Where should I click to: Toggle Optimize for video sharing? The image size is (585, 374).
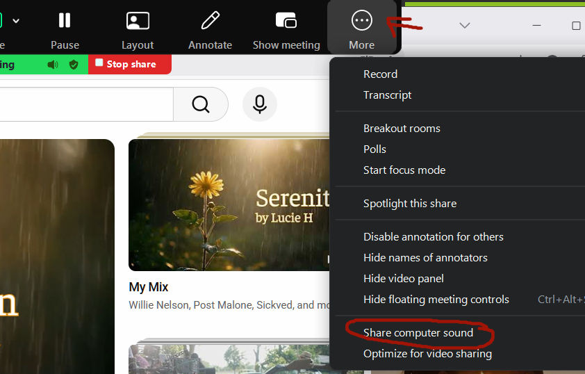tap(427, 354)
